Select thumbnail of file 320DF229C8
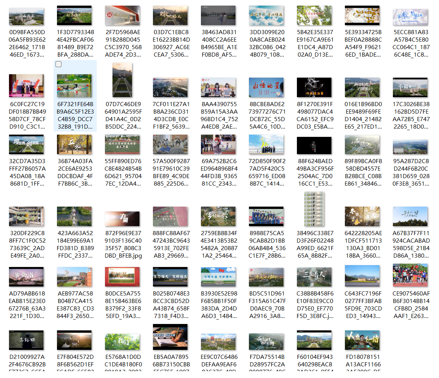This screenshot has width=439, height=378. (x=26, y=216)
